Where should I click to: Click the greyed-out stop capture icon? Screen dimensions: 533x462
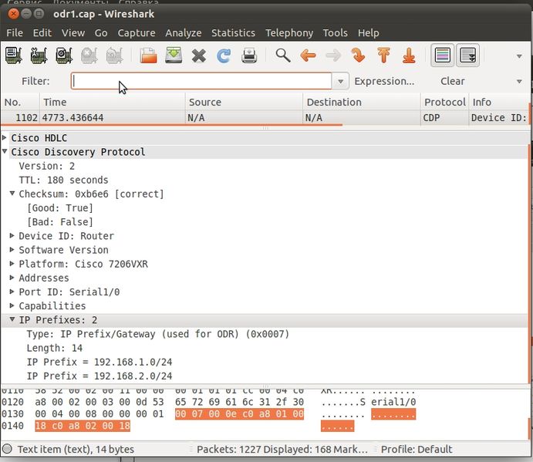tap(89, 55)
